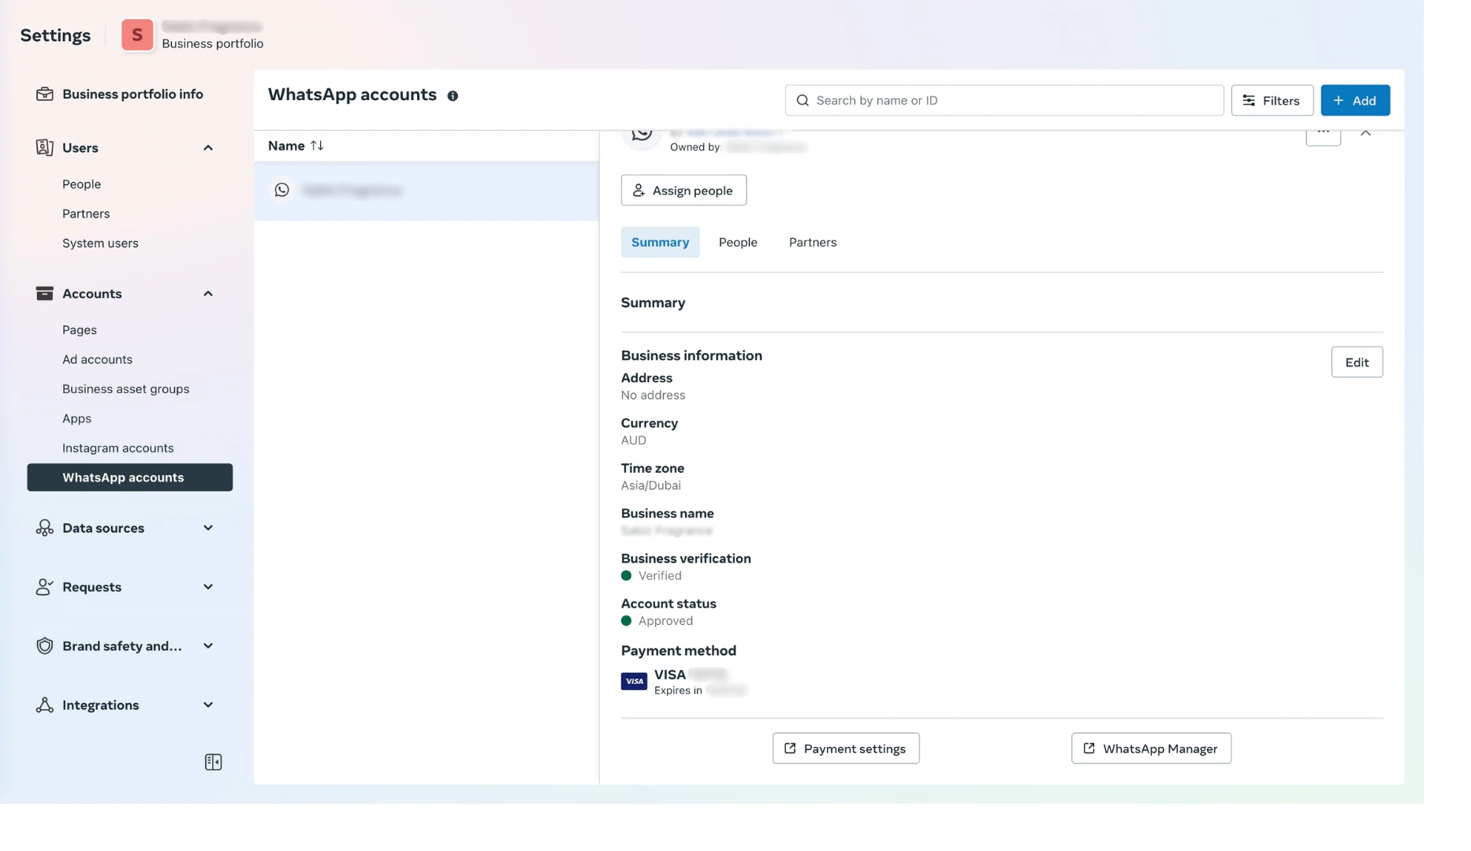Click the 'No address' text
The image size is (1471, 851).
[x=653, y=396]
